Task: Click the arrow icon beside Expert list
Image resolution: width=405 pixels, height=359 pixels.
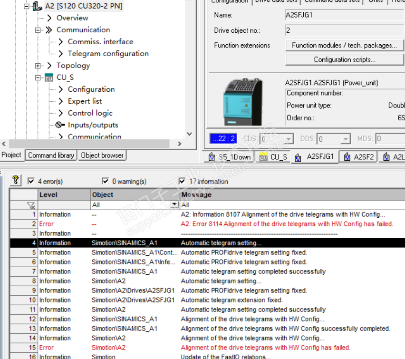Action: 60,101
